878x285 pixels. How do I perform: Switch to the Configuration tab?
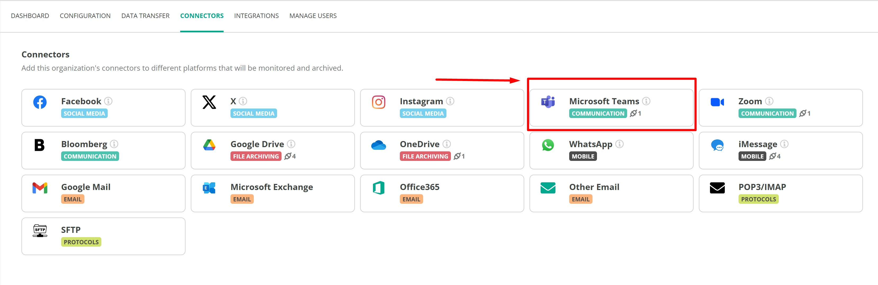85,16
